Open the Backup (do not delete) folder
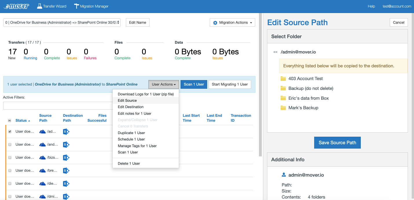Viewport: 414px width, 200px height. (x=307, y=88)
